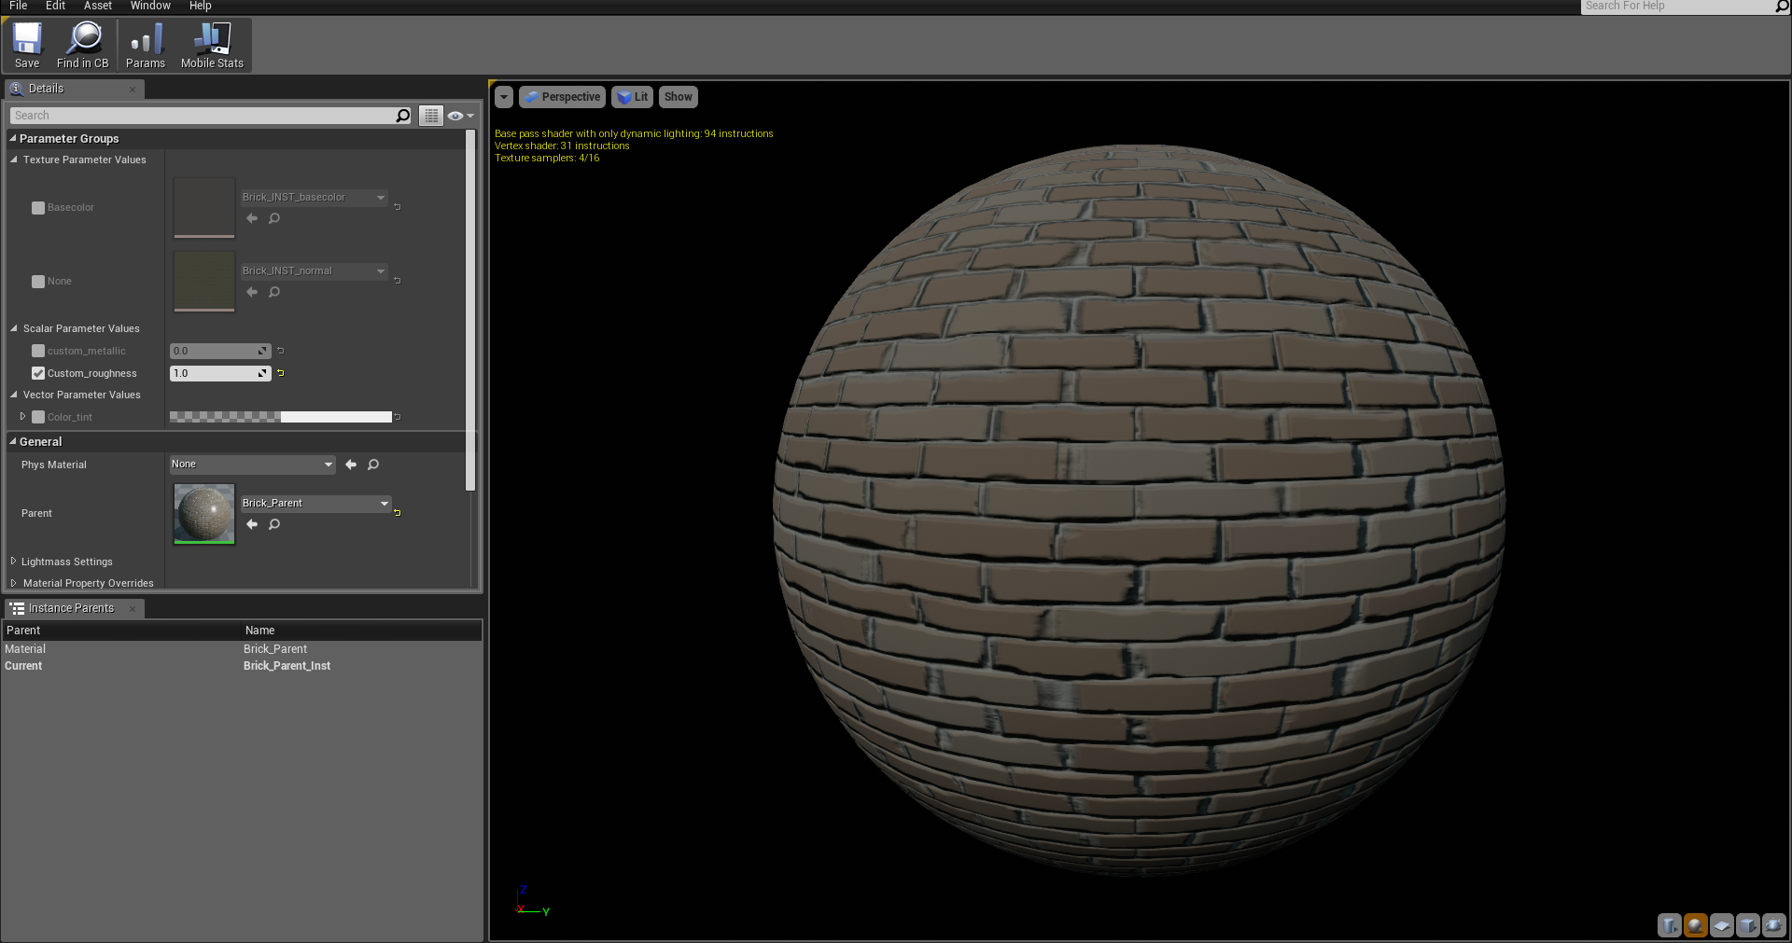Open the Window menu
1792x943 pixels.
150,6
